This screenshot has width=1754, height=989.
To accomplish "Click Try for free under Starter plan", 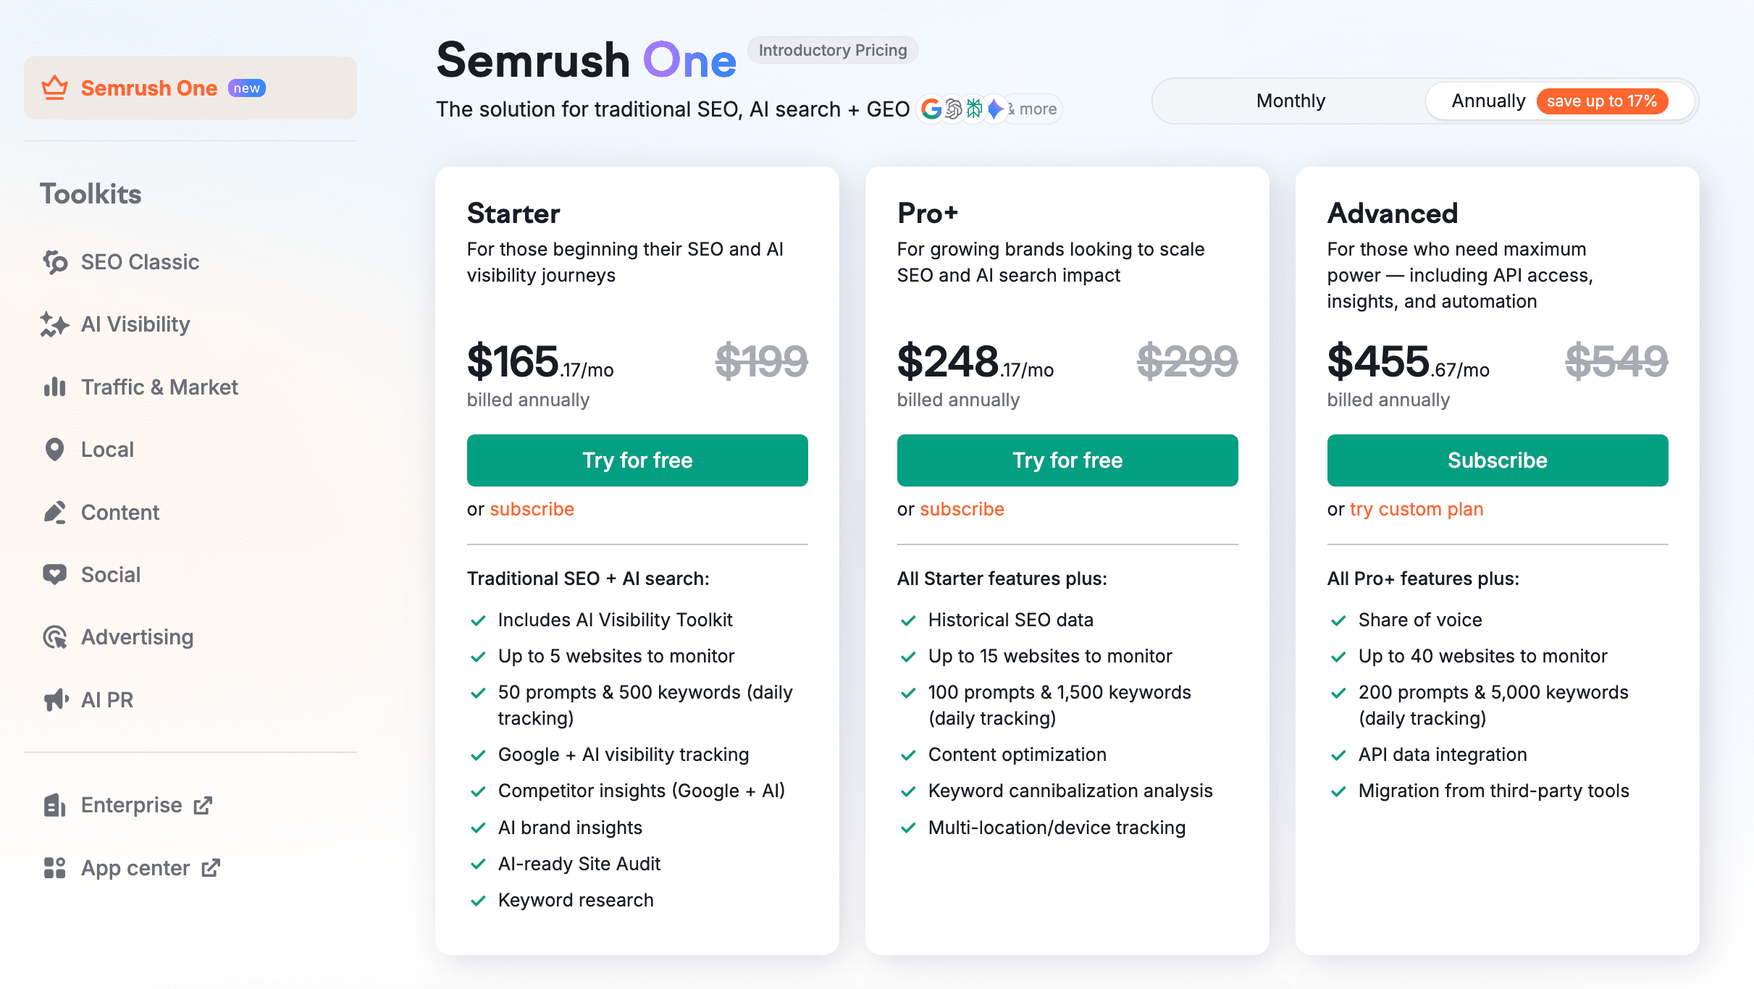I will 637,460.
